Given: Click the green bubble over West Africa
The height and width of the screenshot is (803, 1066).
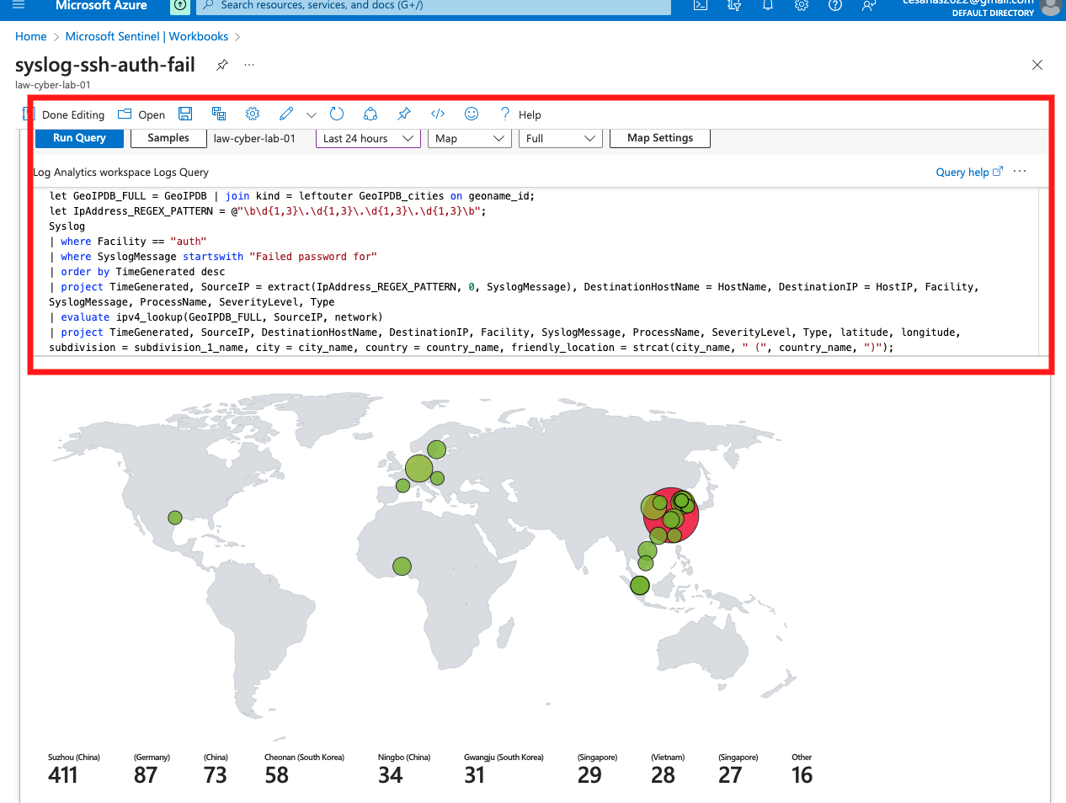Looking at the screenshot, I should [x=402, y=566].
